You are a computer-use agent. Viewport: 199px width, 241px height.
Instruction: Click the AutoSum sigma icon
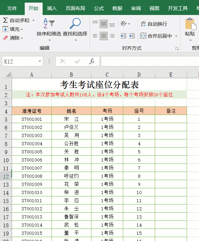[6, 20]
